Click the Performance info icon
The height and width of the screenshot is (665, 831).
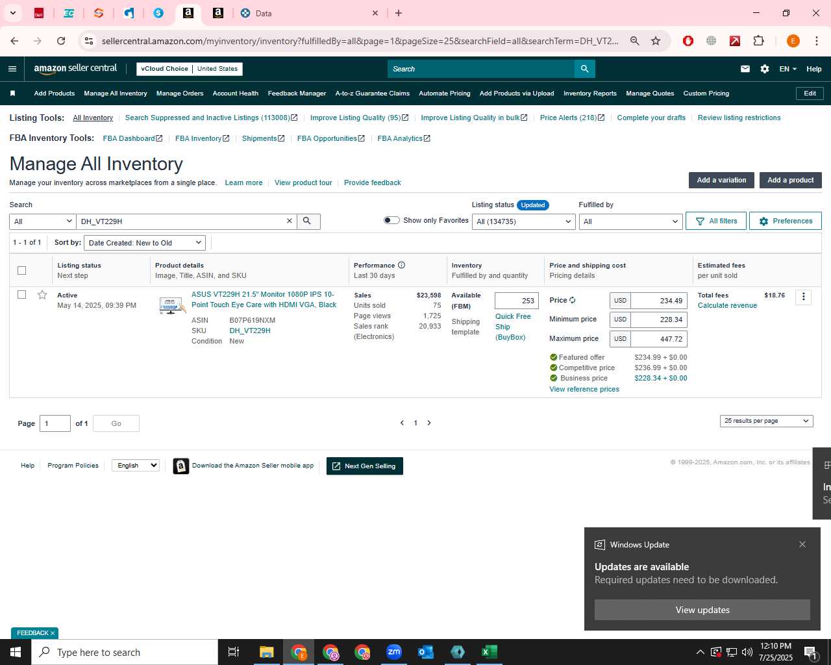point(401,265)
